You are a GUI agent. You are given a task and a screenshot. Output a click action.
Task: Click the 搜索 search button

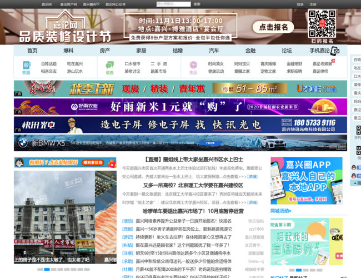click(x=197, y=4)
